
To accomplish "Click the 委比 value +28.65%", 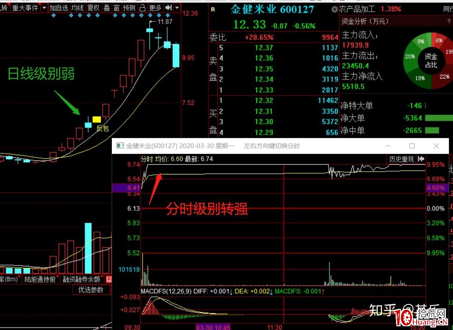I will 259,37.
